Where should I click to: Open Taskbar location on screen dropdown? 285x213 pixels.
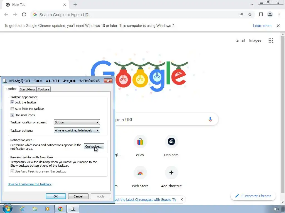coord(77,122)
